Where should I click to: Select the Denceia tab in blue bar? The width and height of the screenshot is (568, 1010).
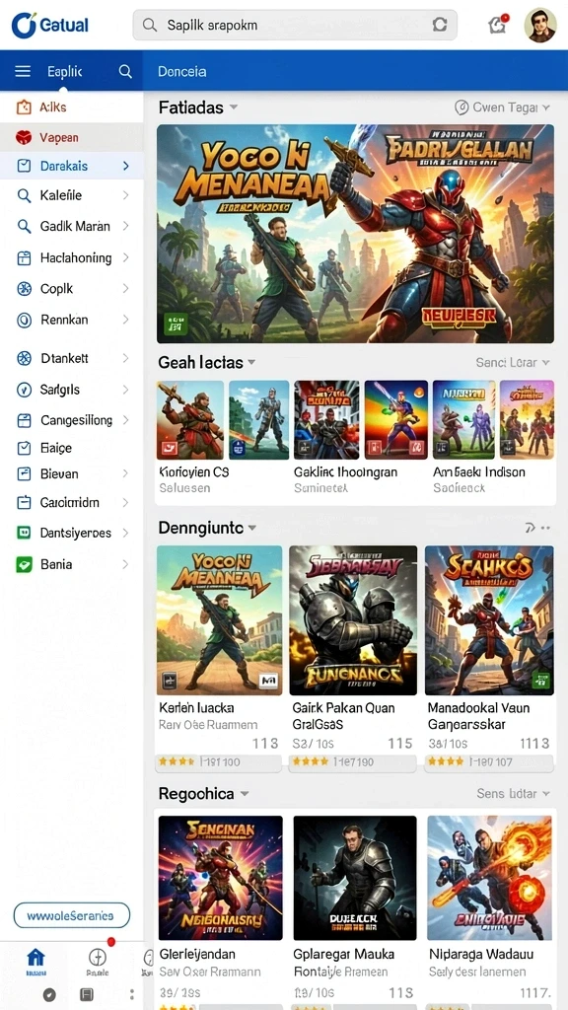(182, 71)
